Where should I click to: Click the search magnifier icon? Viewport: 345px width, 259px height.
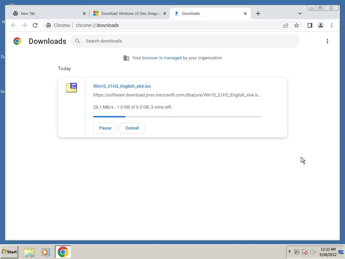[77, 41]
